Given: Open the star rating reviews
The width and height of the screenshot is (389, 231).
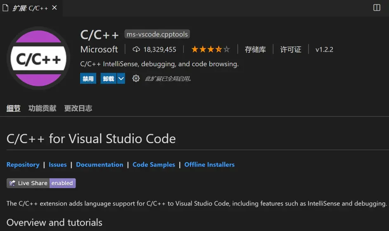Looking at the screenshot, I should 210,49.
